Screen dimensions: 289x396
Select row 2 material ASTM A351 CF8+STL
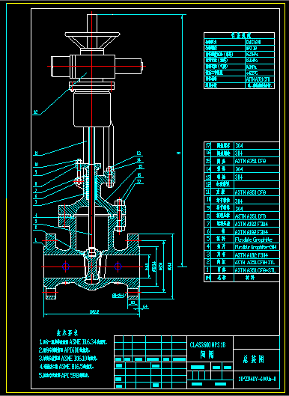(x=255, y=263)
